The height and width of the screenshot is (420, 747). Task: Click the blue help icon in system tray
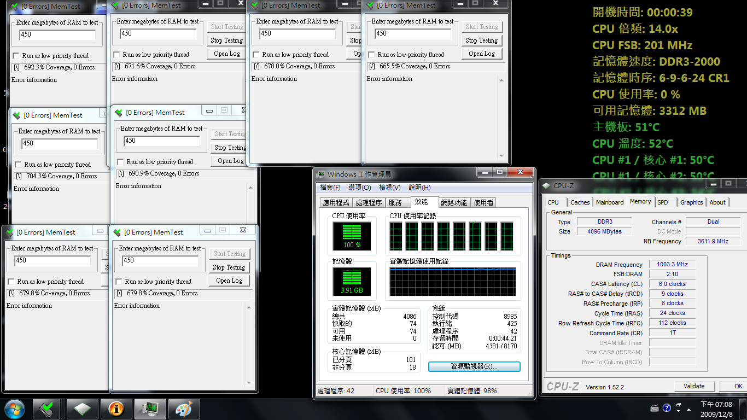pos(667,408)
